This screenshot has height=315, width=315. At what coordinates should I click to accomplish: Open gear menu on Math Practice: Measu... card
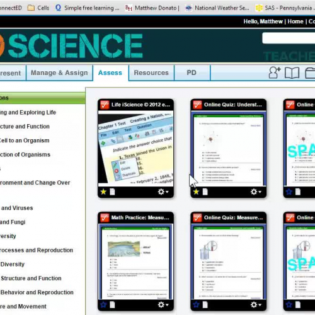click(163, 304)
